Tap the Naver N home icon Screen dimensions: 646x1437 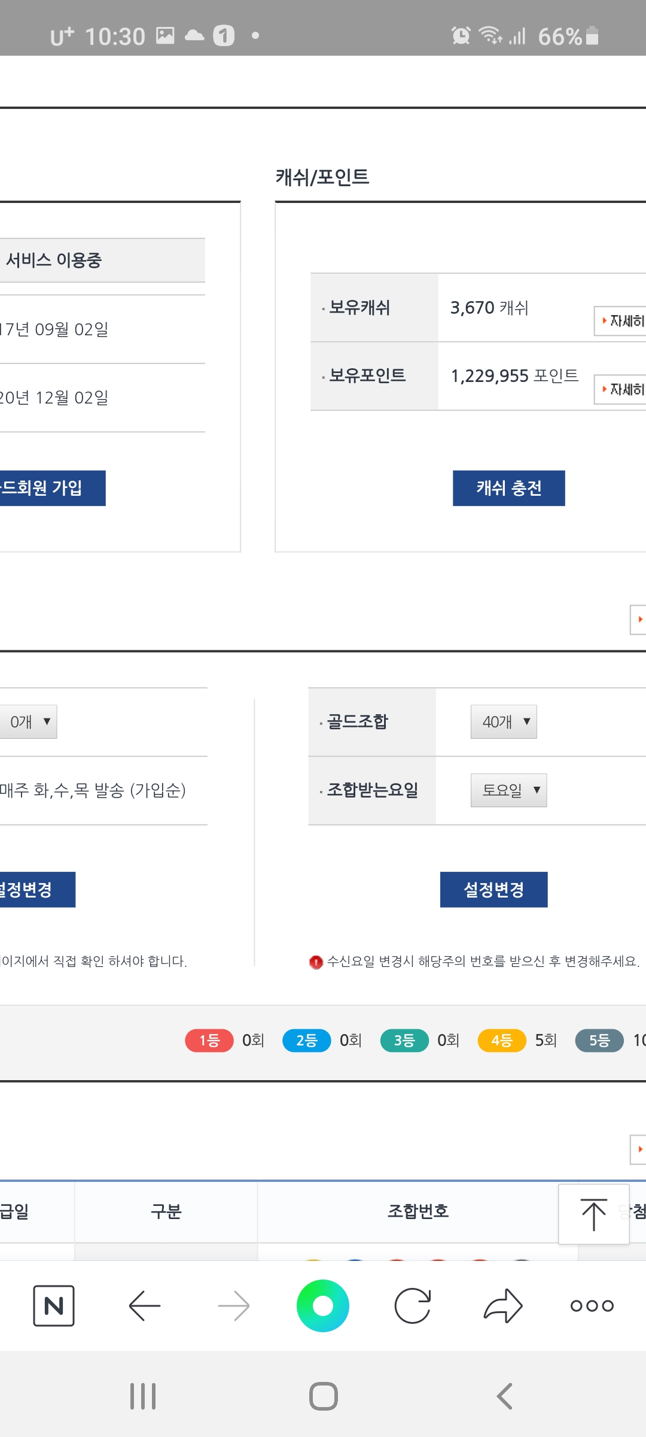click(x=54, y=1305)
